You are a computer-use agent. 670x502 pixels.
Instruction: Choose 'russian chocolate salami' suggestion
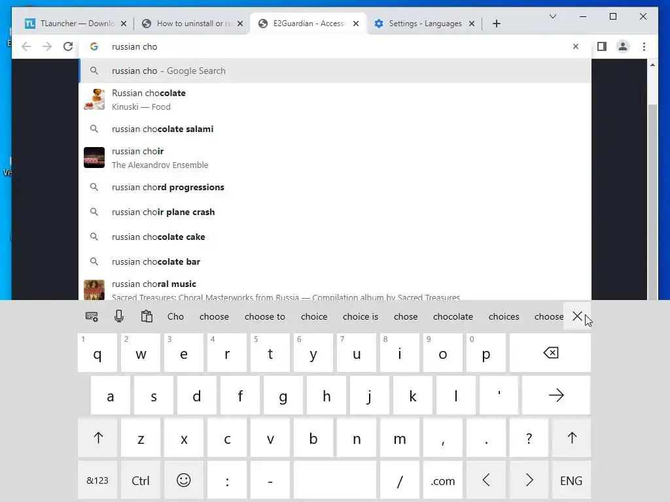pos(336,129)
